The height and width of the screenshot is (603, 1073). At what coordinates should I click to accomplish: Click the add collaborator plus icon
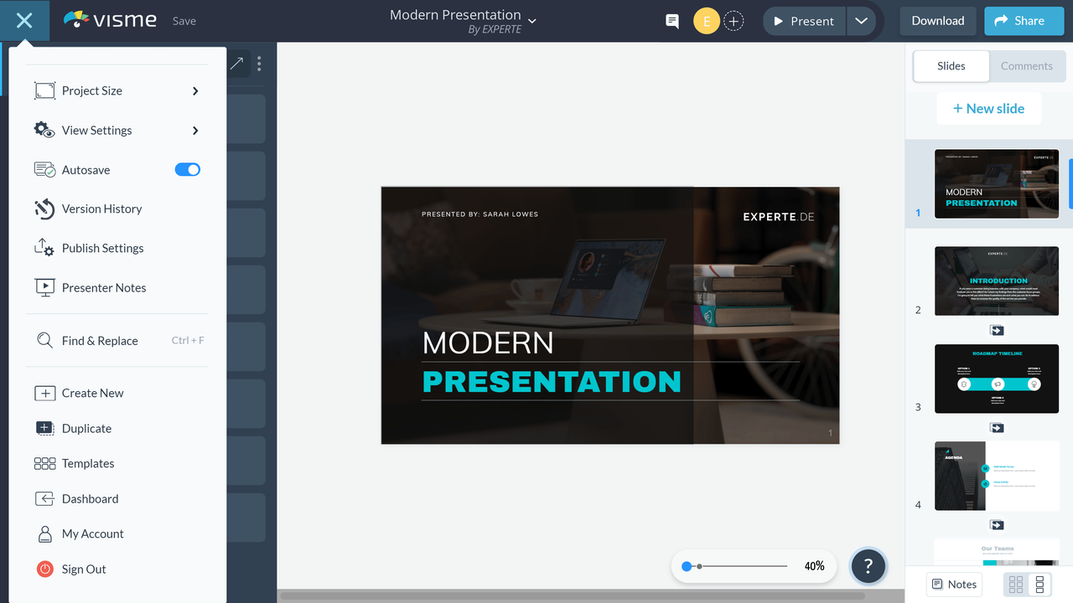(733, 20)
